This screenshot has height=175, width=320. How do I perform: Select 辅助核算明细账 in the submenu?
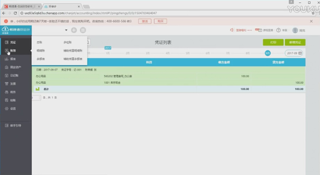click(x=73, y=50)
